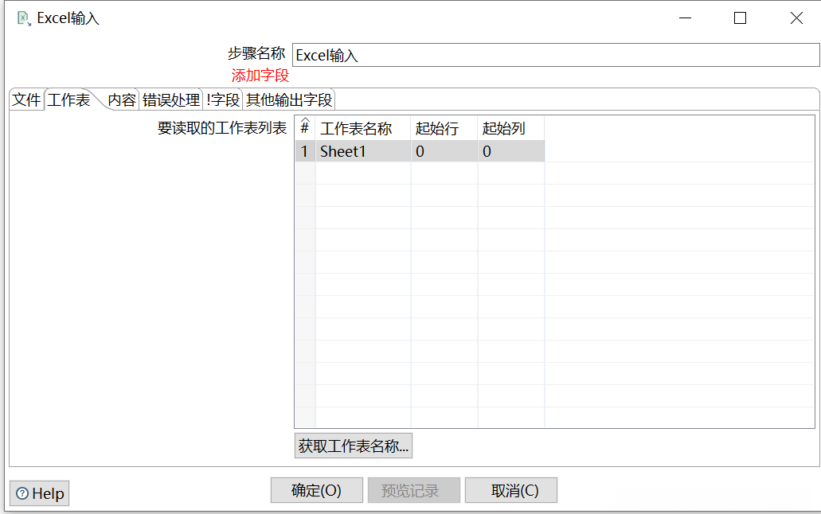
Task: Click the 工作表名称 column header
Action: [363, 128]
